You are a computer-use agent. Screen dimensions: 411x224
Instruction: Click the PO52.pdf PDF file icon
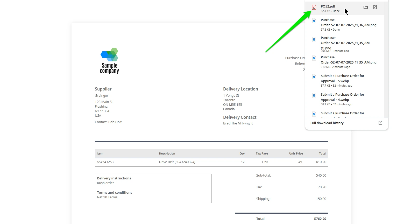tap(314, 7)
